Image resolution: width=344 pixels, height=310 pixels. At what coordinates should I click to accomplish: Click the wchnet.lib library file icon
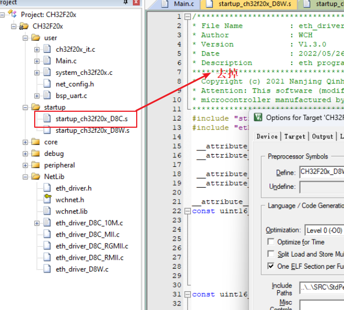coord(46,211)
